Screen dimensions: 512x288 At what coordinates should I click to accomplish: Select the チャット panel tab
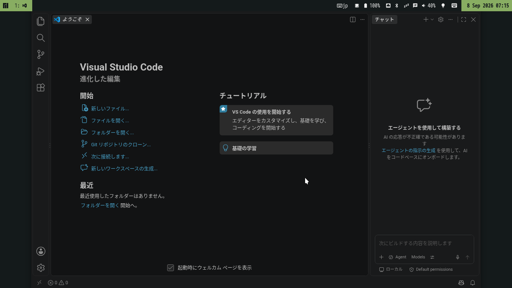[x=385, y=19]
